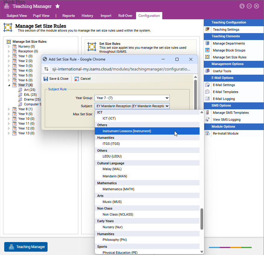Open the Subject combo box

[x=132, y=106]
